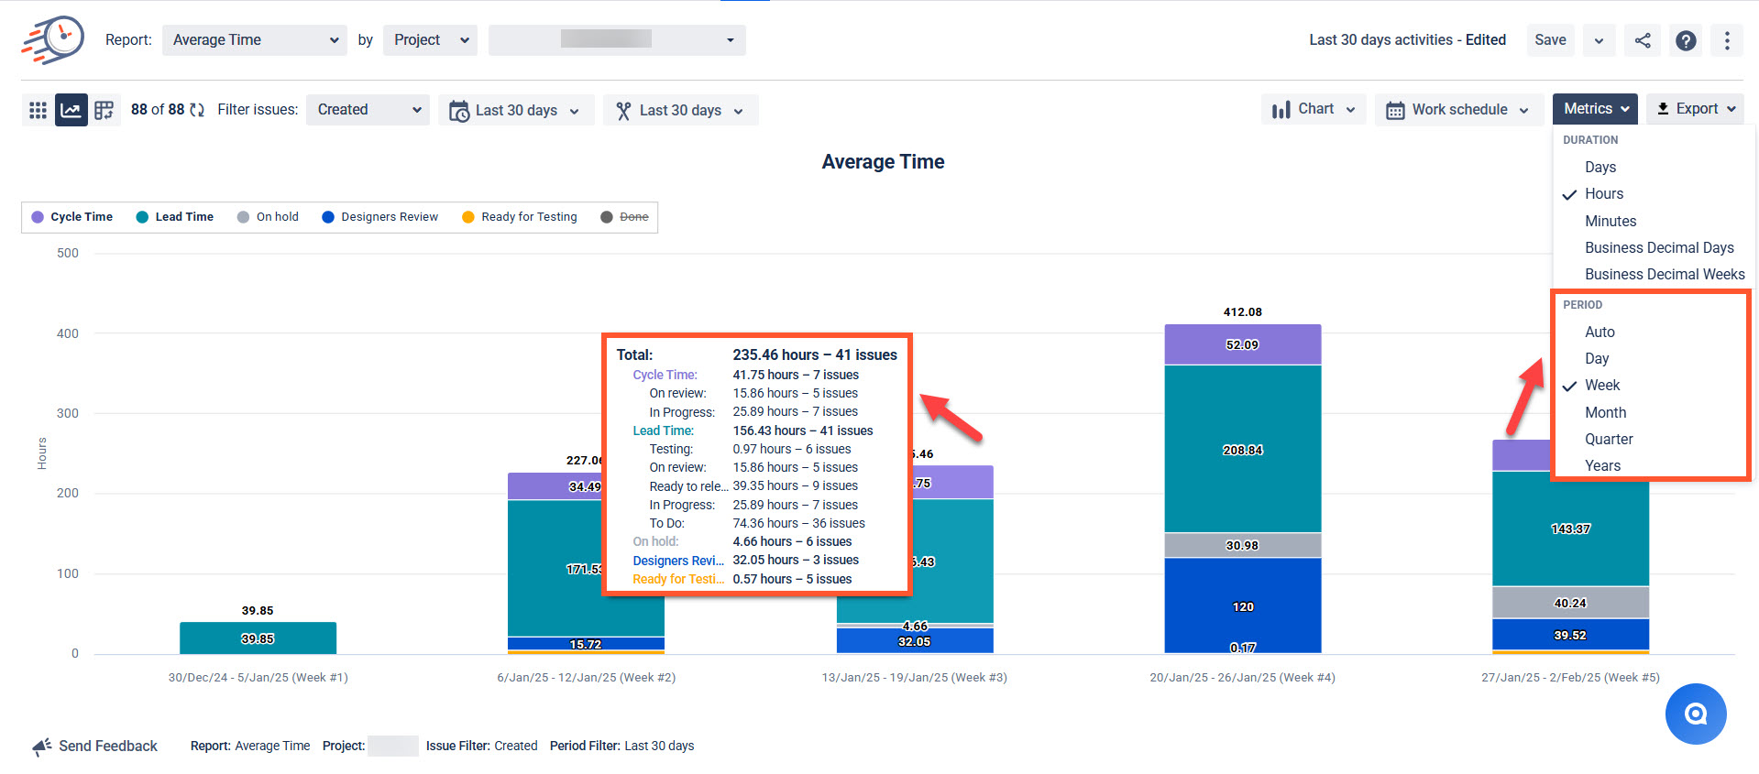Select Minutes duration option
This screenshot has width=1759, height=774.
point(1610,221)
